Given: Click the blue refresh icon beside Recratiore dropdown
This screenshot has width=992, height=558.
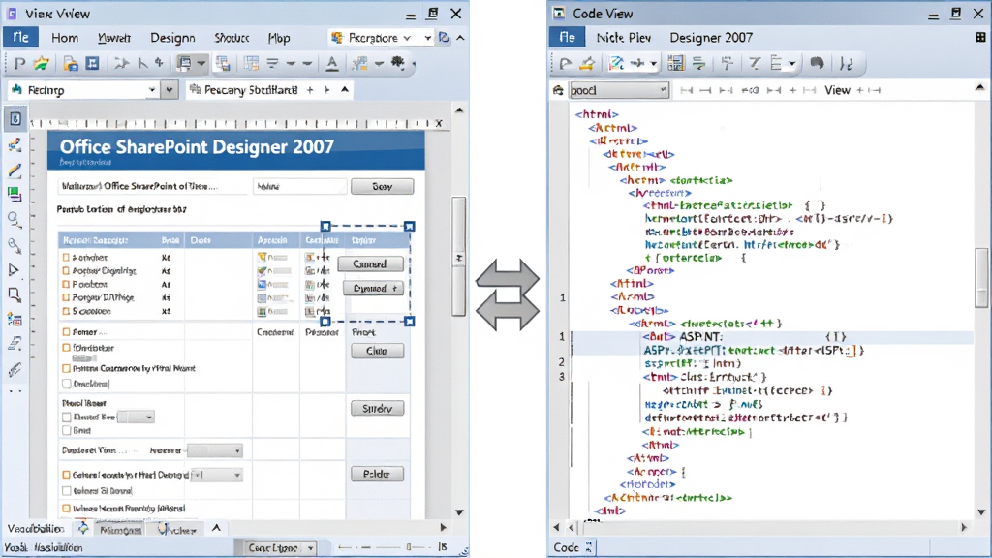Looking at the screenshot, I should coord(444,38).
